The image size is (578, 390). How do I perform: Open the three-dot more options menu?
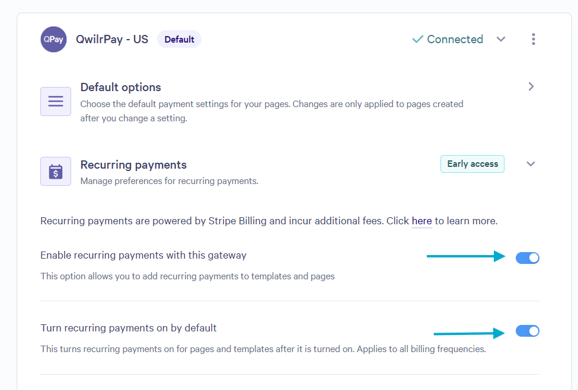coord(534,39)
